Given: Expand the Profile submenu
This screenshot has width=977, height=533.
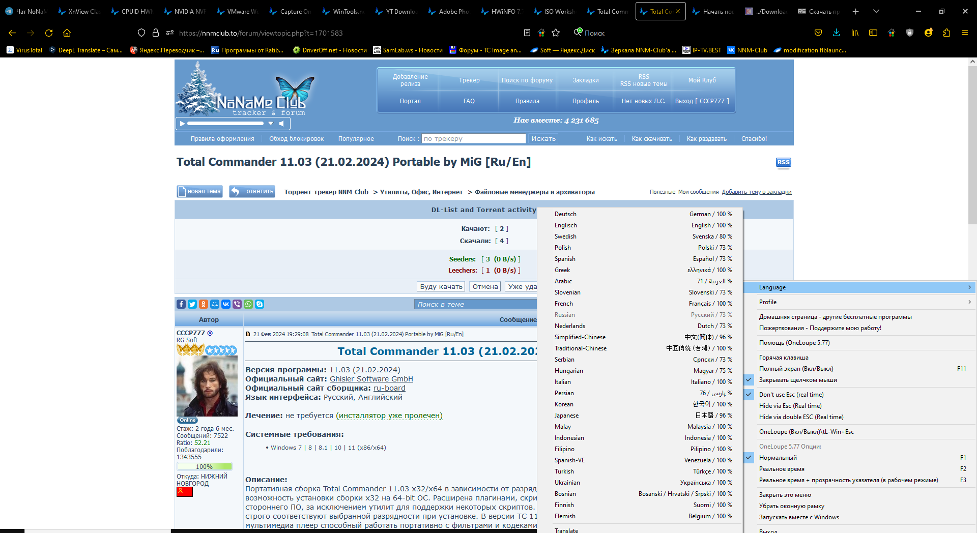Looking at the screenshot, I should click(x=860, y=302).
